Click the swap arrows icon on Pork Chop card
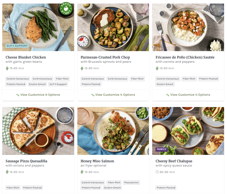 pos(93,95)
